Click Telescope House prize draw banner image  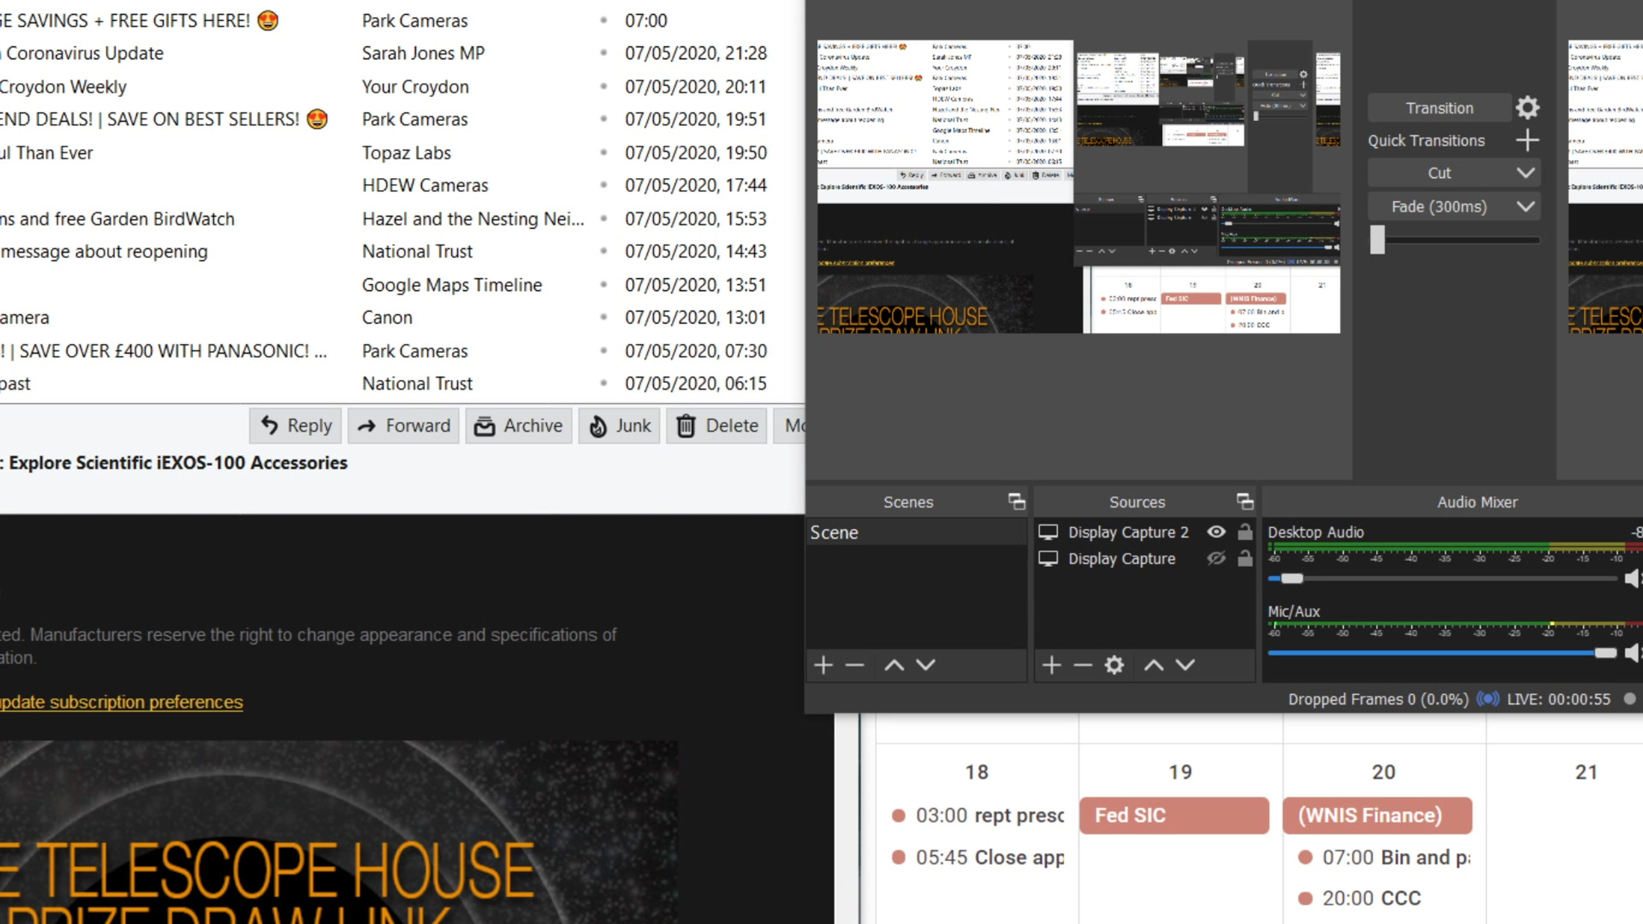(339, 832)
